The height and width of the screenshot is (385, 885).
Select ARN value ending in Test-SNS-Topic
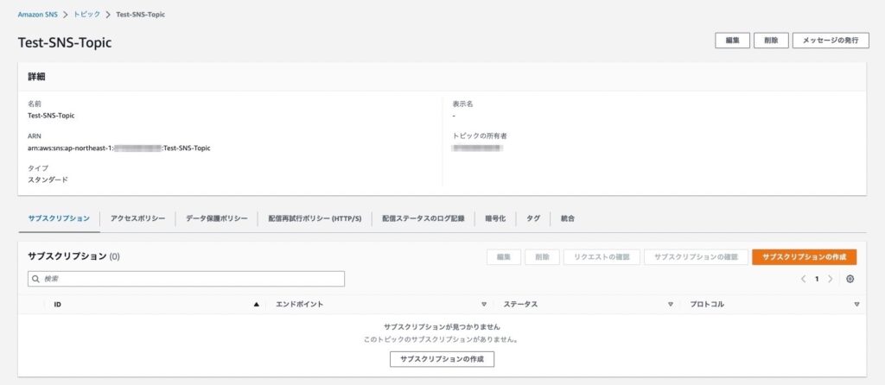coord(119,148)
